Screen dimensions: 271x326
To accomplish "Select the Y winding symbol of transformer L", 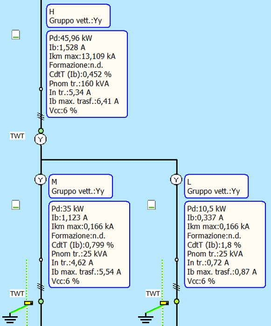I will tap(176, 179).
